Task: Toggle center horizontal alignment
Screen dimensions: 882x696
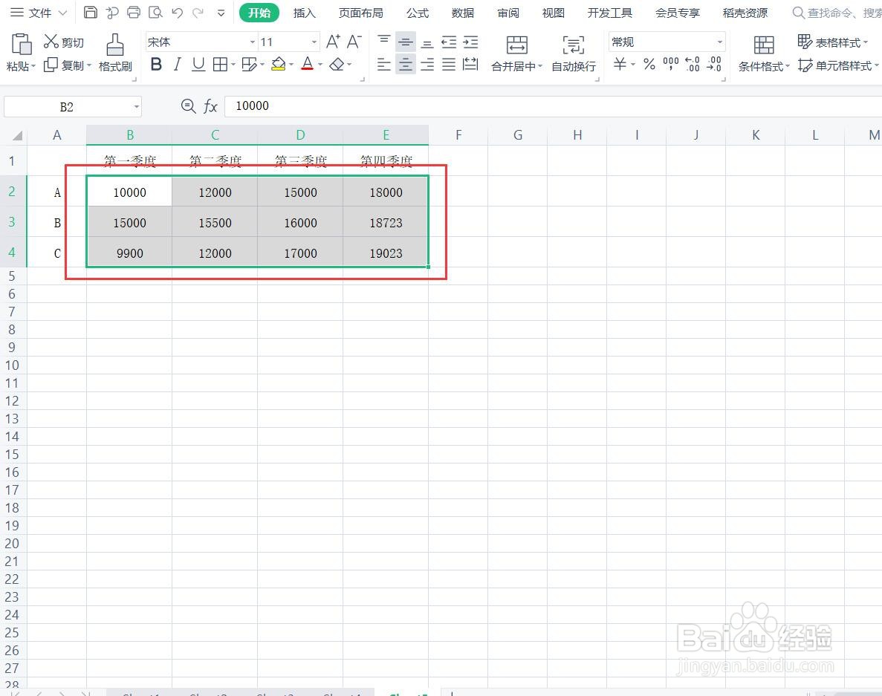Action: pyautogui.click(x=406, y=65)
